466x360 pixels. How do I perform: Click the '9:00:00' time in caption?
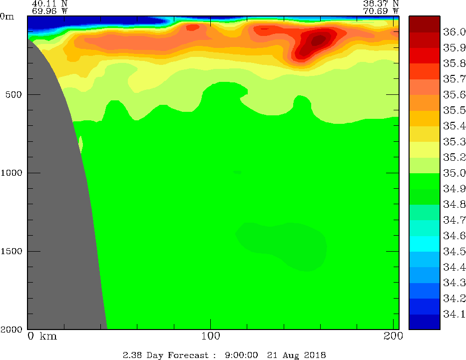coord(241,355)
